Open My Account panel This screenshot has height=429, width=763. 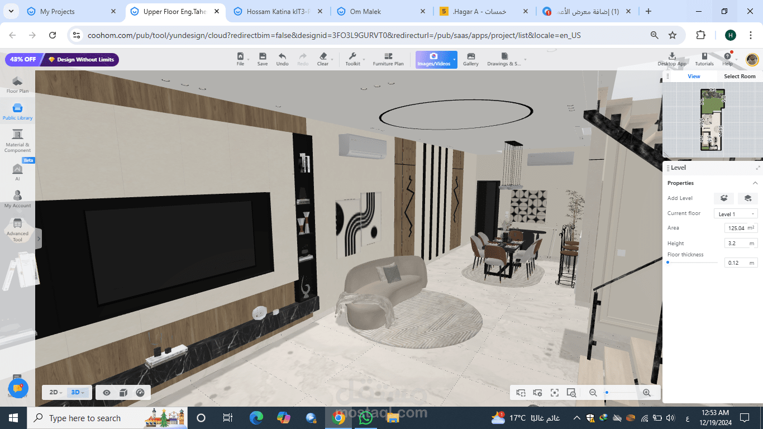(x=17, y=199)
